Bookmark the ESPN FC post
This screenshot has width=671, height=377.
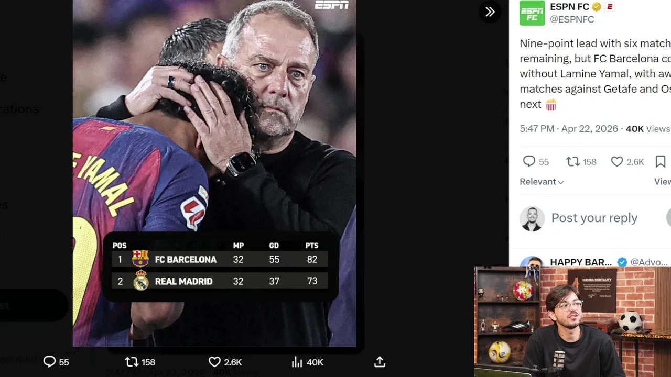[x=661, y=162]
